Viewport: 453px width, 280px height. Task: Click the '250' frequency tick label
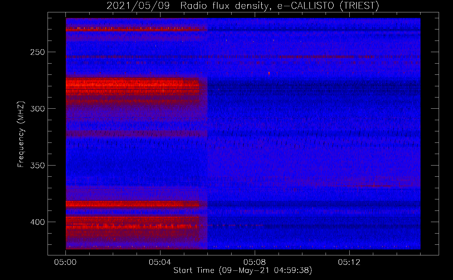pyautogui.click(x=38, y=52)
